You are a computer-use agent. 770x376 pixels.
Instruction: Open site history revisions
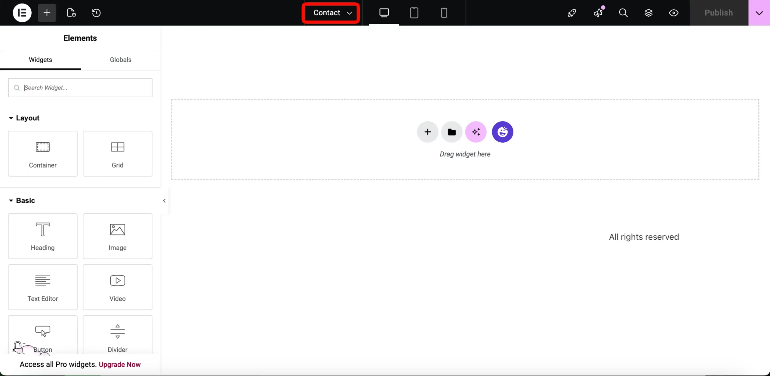(x=96, y=13)
